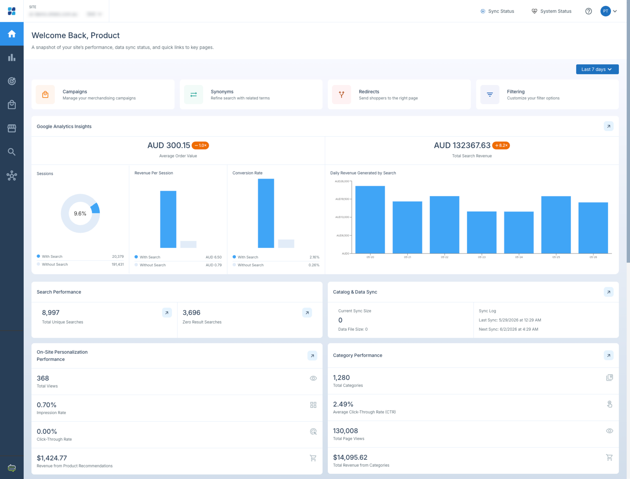Open the search magnifier sidebar icon
This screenshot has height=479, width=630.
12,152
